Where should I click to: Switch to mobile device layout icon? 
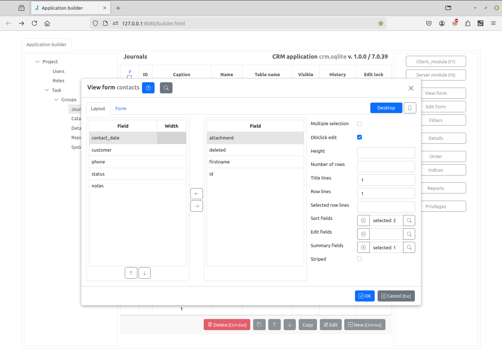point(410,108)
